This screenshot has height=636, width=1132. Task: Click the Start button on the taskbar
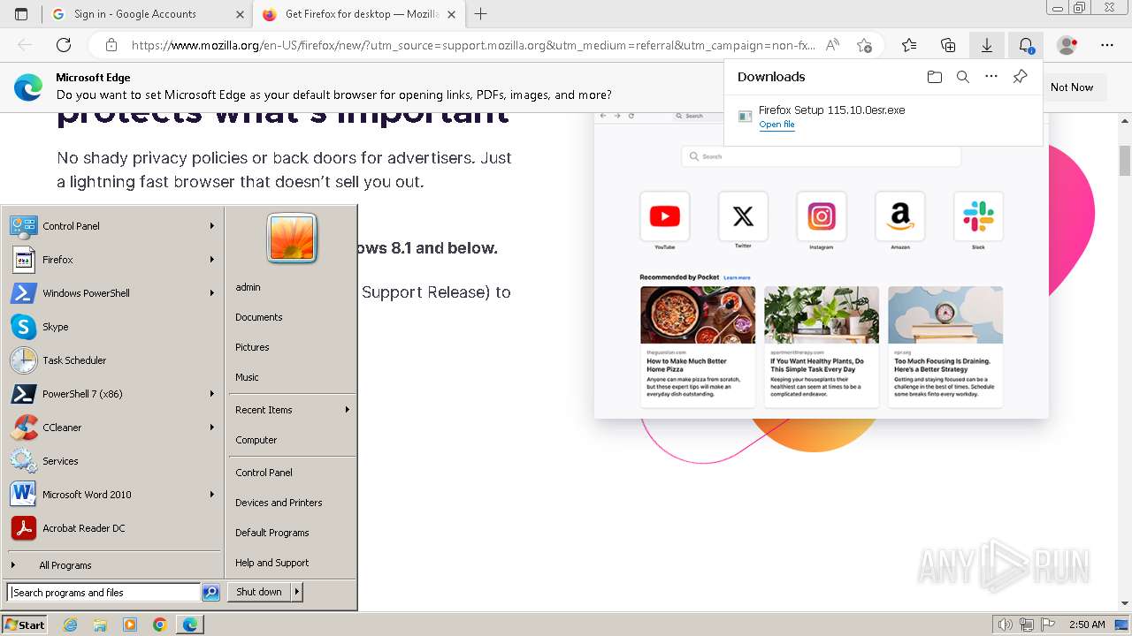tap(25, 625)
